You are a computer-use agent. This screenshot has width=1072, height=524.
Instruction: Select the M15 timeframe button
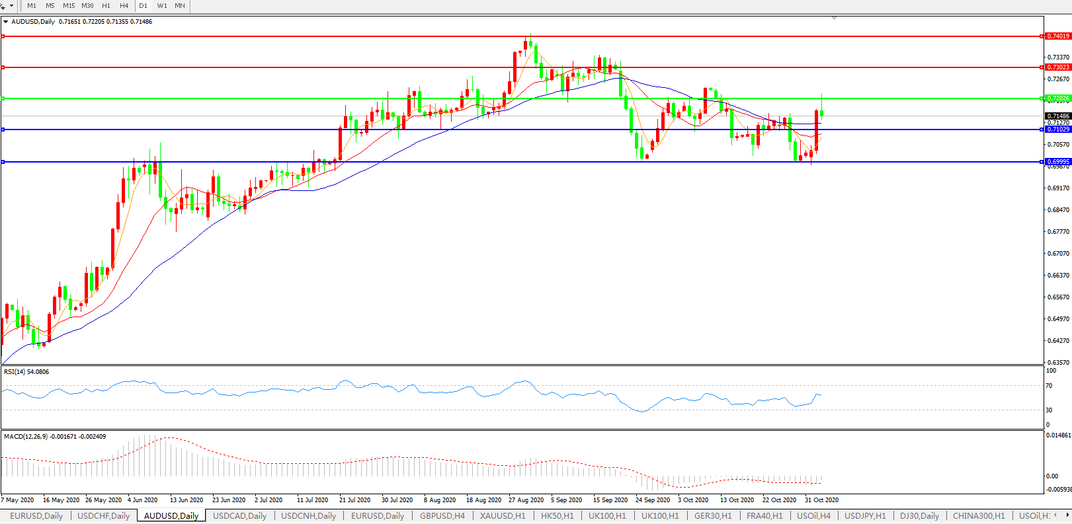(x=69, y=6)
